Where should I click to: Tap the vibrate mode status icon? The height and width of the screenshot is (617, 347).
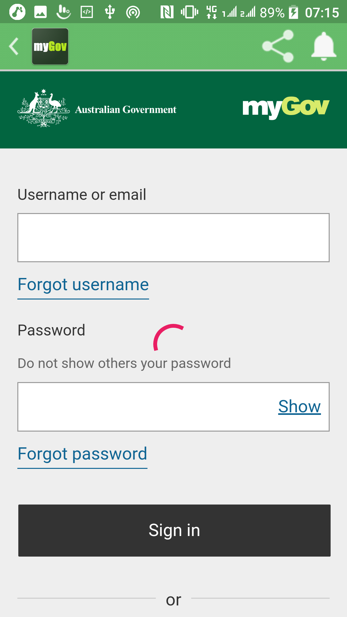(189, 12)
